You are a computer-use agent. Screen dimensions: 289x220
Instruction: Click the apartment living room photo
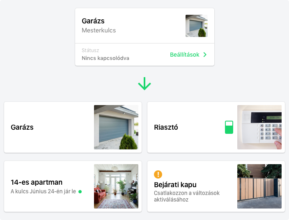pyautogui.click(x=116, y=186)
